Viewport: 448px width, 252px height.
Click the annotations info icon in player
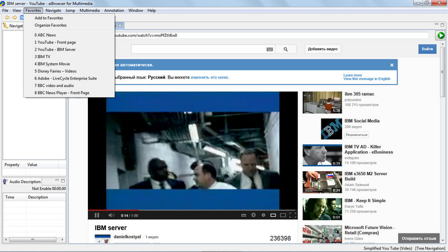(263, 215)
